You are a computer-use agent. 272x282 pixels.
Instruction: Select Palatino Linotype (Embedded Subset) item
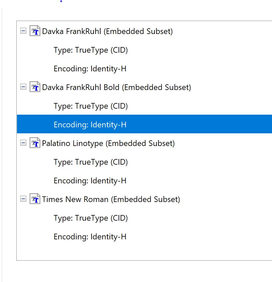[x=108, y=143]
